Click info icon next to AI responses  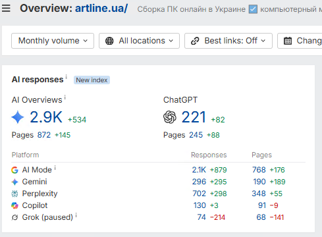pos(67,77)
